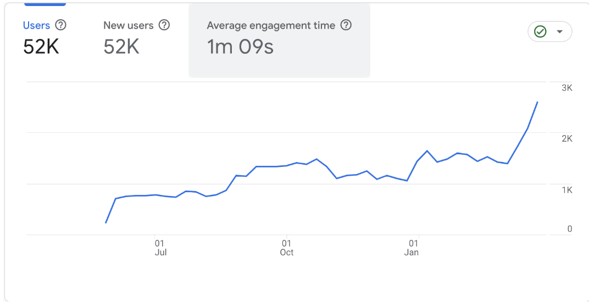The width and height of the screenshot is (589, 302).
Task: Open help icon next to New users
Action: [164, 26]
